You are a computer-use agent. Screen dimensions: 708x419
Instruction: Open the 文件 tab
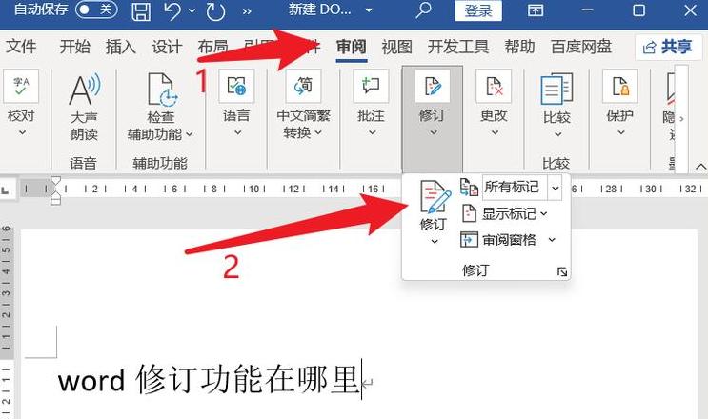(x=21, y=47)
